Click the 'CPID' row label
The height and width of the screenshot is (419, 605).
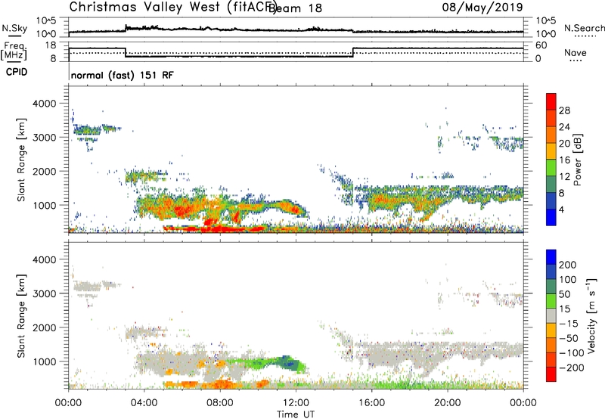pyautogui.click(x=17, y=72)
